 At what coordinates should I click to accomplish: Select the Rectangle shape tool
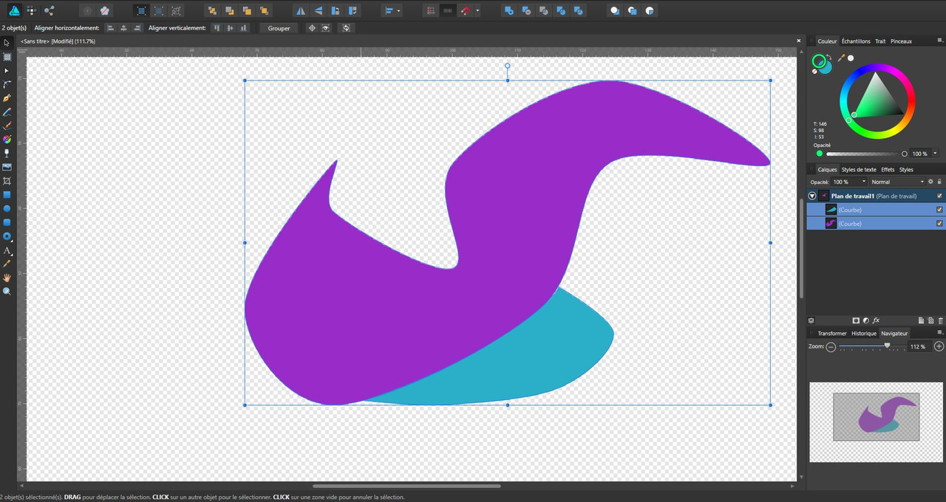7,195
